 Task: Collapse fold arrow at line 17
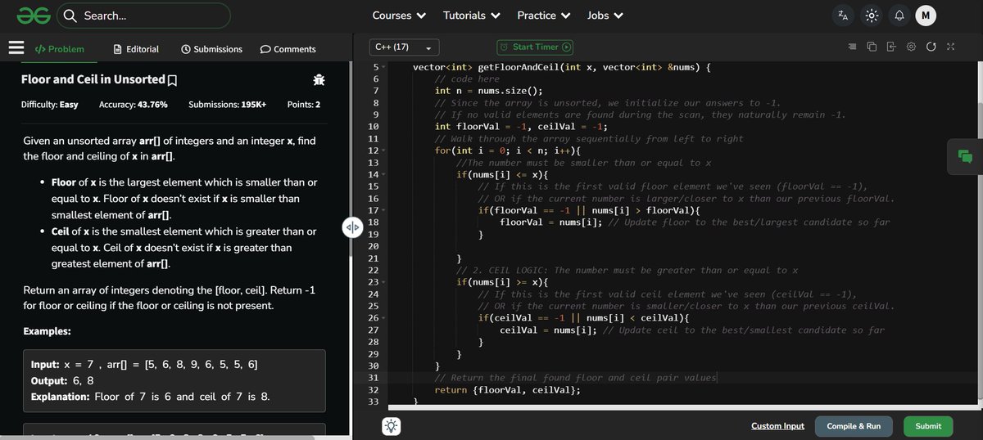click(x=383, y=211)
